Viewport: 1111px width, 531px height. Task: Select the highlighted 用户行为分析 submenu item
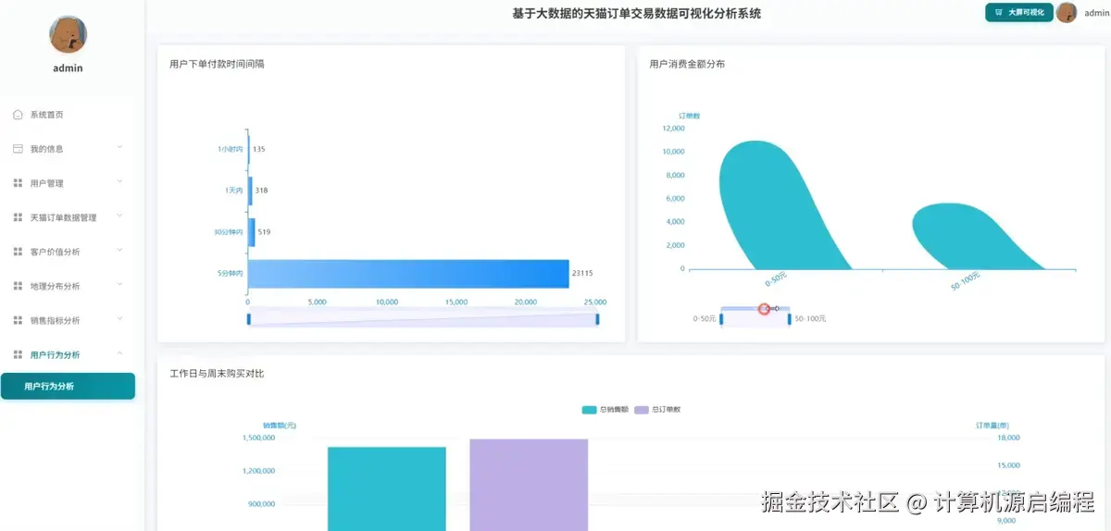[x=68, y=386]
